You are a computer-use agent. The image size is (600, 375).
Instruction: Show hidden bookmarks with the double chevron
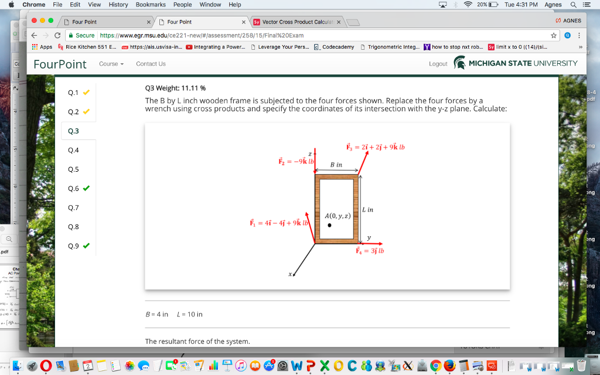(580, 47)
